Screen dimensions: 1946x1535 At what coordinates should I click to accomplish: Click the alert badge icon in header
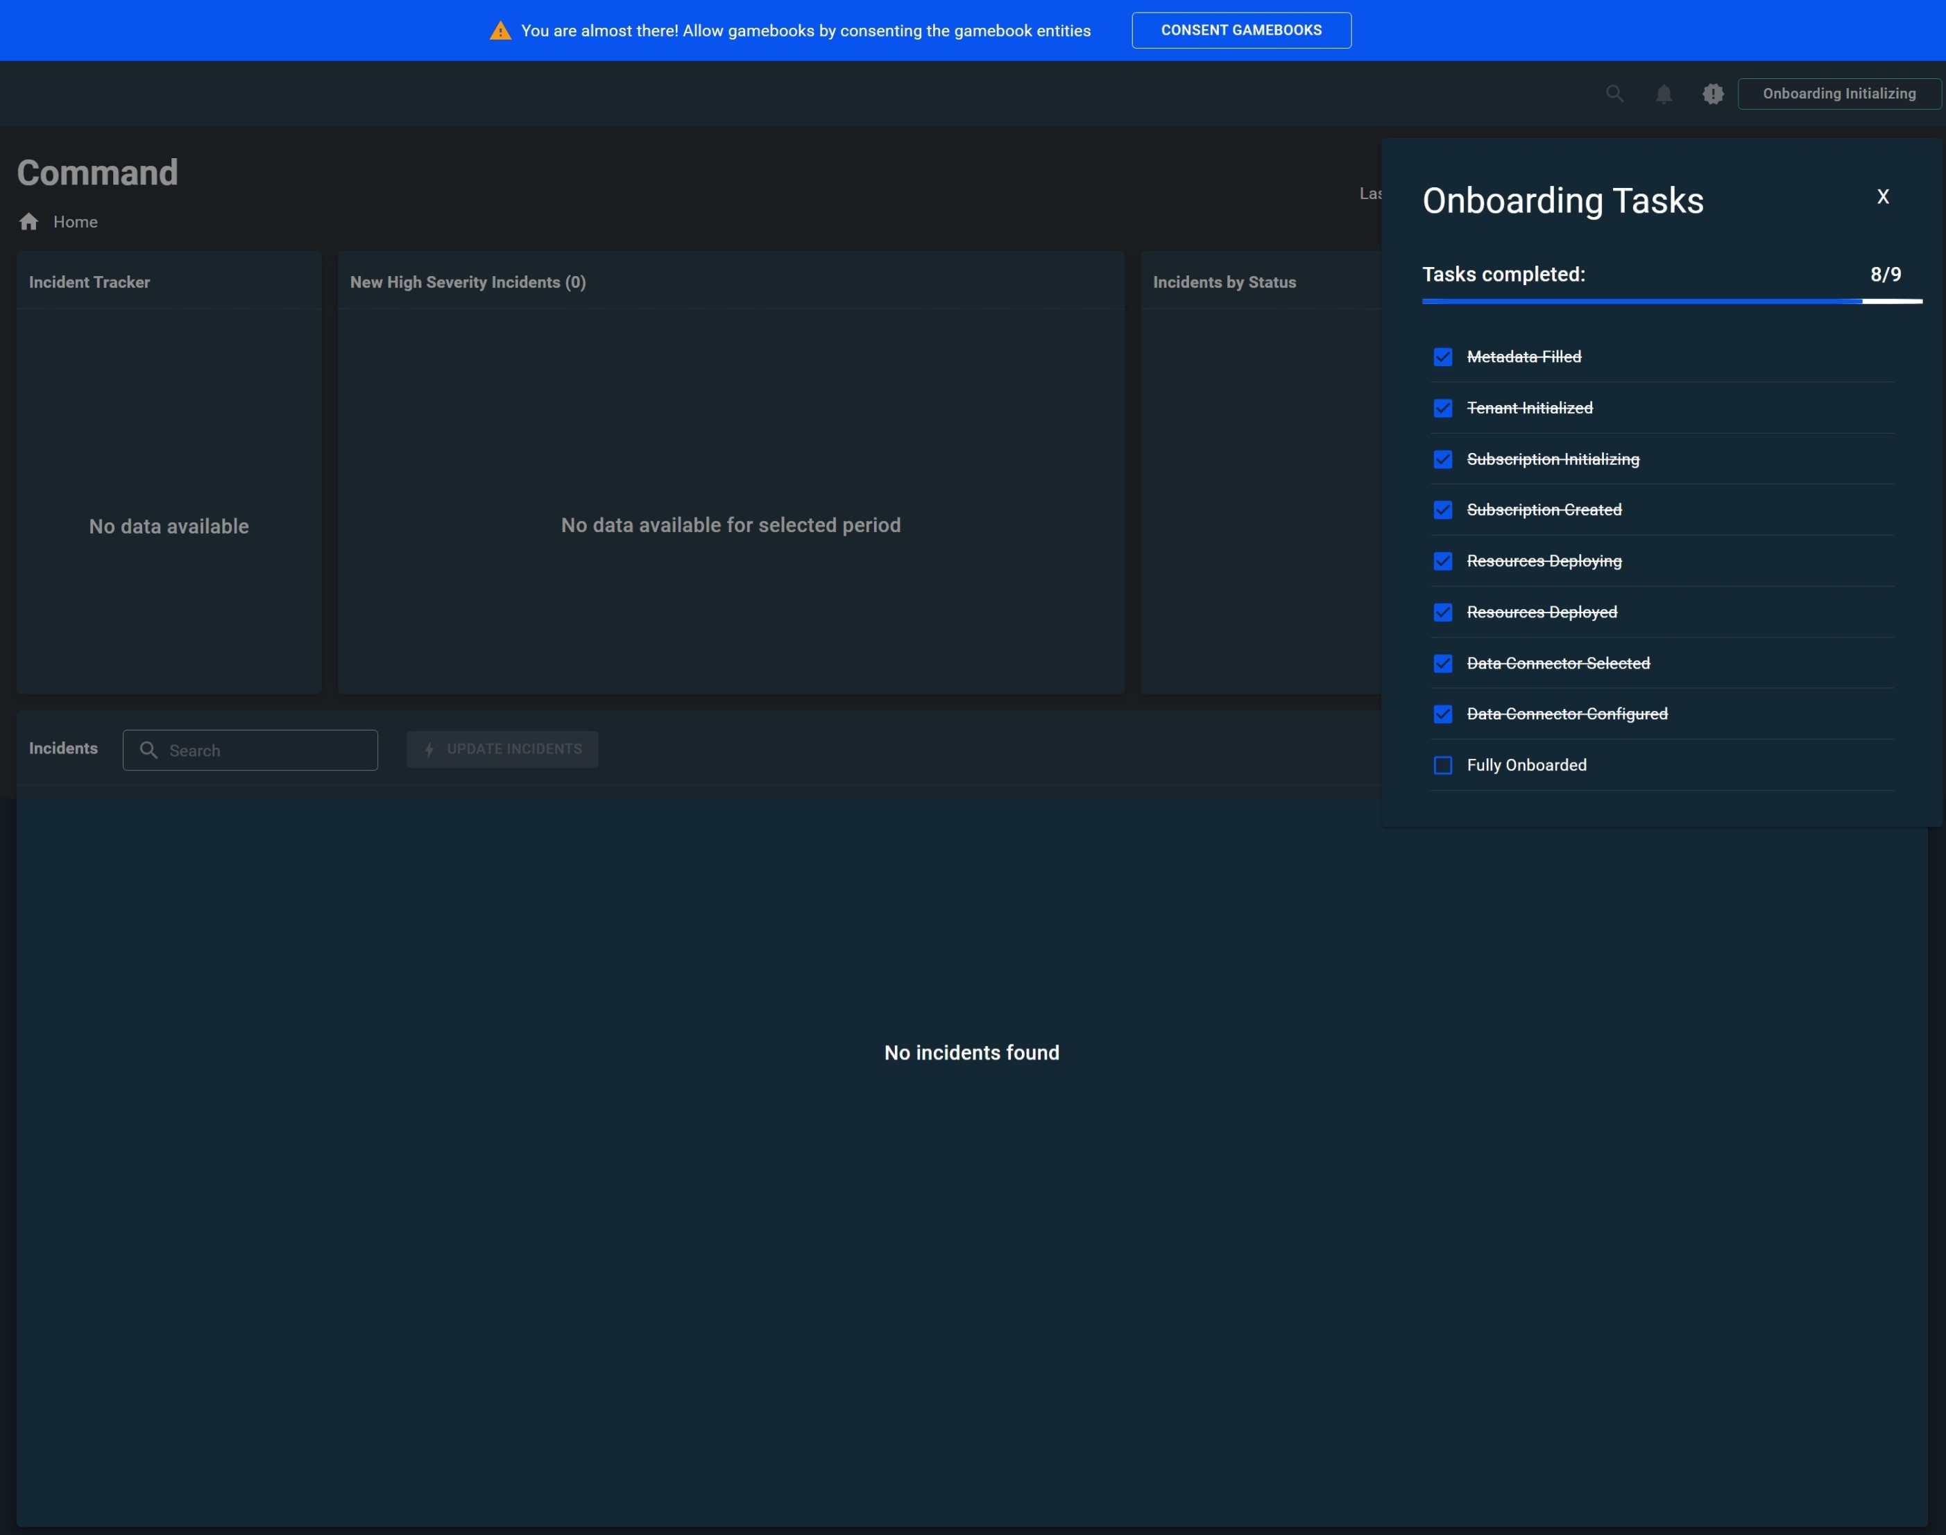click(1712, 94)
